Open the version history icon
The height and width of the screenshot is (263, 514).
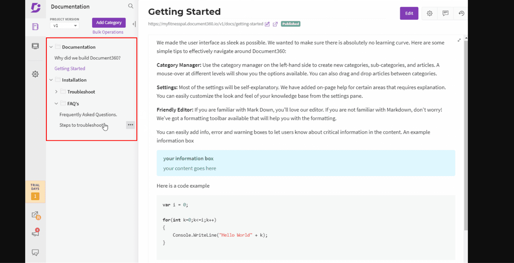click(x=461, y=13)
